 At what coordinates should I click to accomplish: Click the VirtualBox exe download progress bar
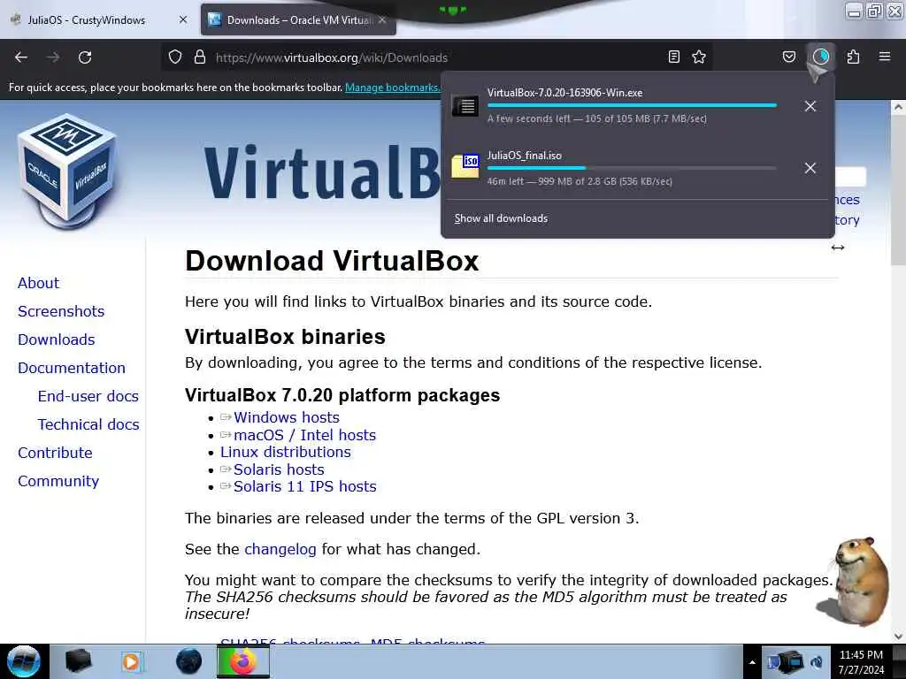tap(632, 106)
